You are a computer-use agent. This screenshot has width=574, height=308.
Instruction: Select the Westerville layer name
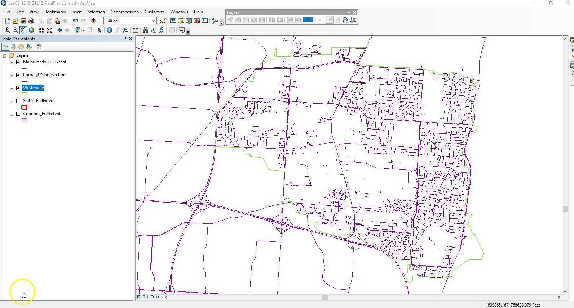[33, 88]
